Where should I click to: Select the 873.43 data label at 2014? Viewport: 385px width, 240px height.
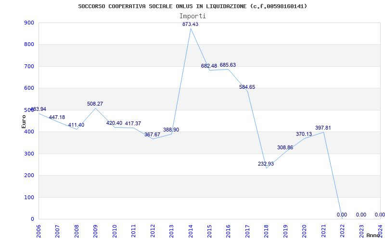(x=190, y=24)
